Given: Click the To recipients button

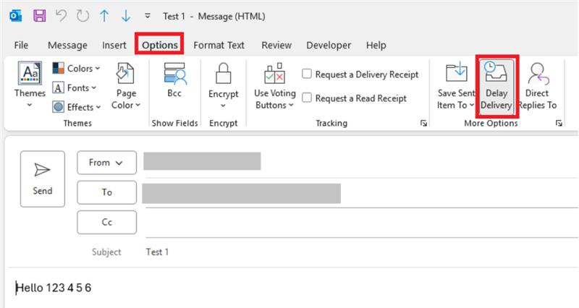Looking at the screenshot, I should (x=106, y=192).
